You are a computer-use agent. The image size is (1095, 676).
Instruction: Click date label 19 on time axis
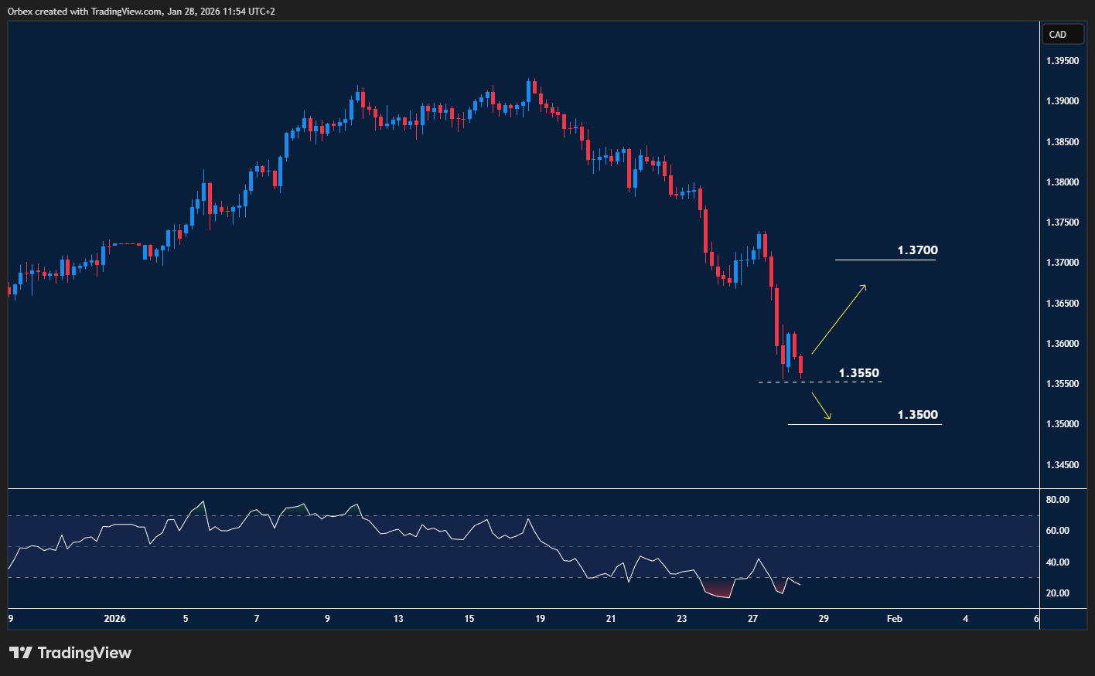click(x=541, y=619)
